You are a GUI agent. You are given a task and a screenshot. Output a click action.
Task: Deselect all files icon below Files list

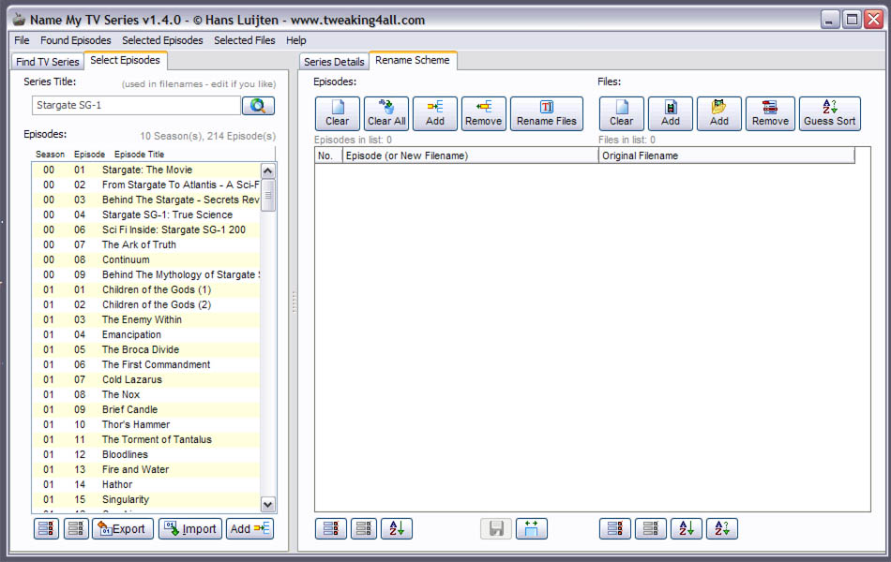click(651, 528)
